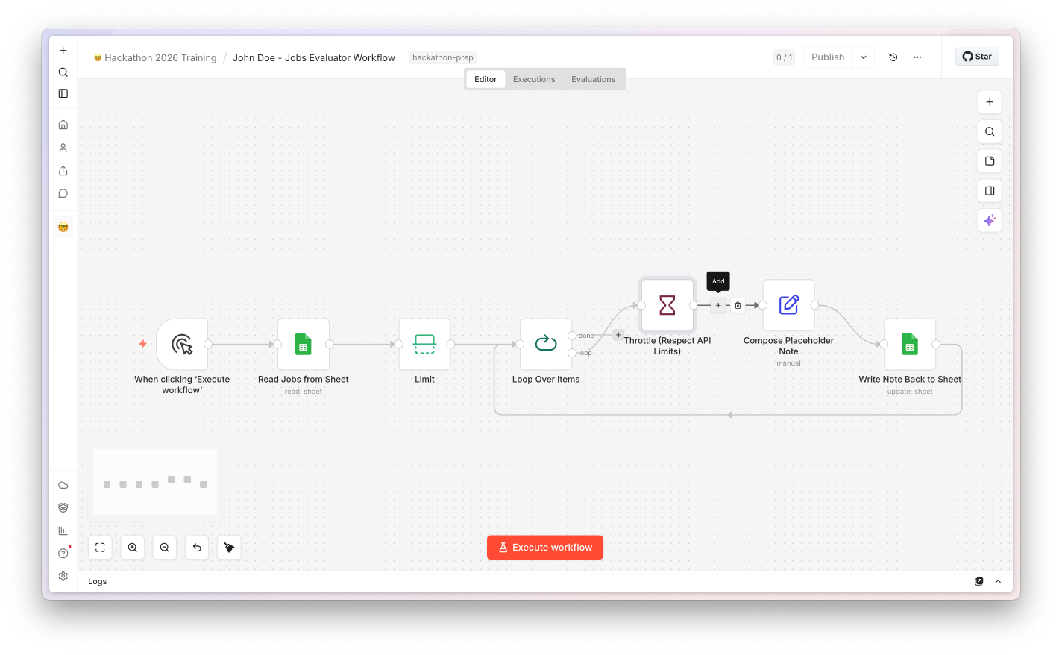Open the Personal user icon in the sidebar

[63, 148]
